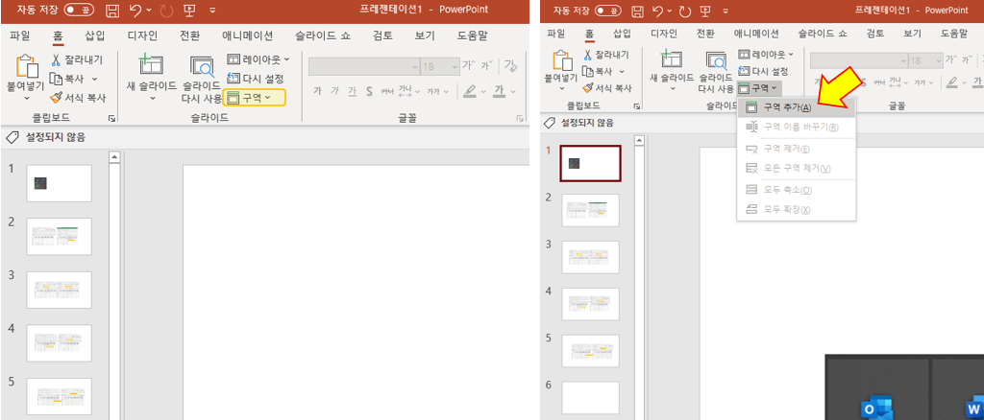
Task: Click clear formatting icon in left window
Action: 510,65
